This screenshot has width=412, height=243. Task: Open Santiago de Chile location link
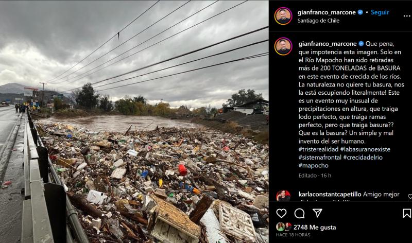(x=318, y=21)
